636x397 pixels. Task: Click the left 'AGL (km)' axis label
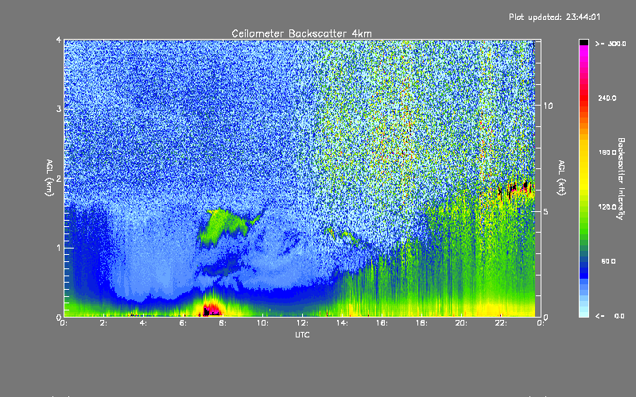click(49, 178)
